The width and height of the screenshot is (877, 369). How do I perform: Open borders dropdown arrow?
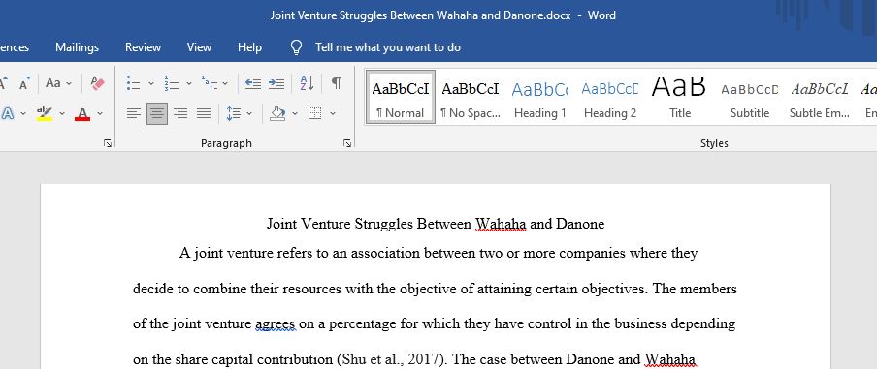click(333, 114)
